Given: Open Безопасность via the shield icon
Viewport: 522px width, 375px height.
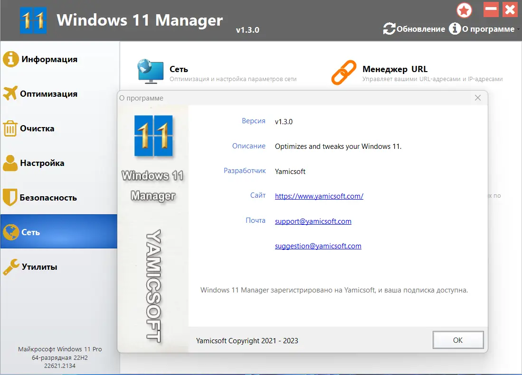Looking at the screenshot, I should pyautogui.click(x=10, y=197).
